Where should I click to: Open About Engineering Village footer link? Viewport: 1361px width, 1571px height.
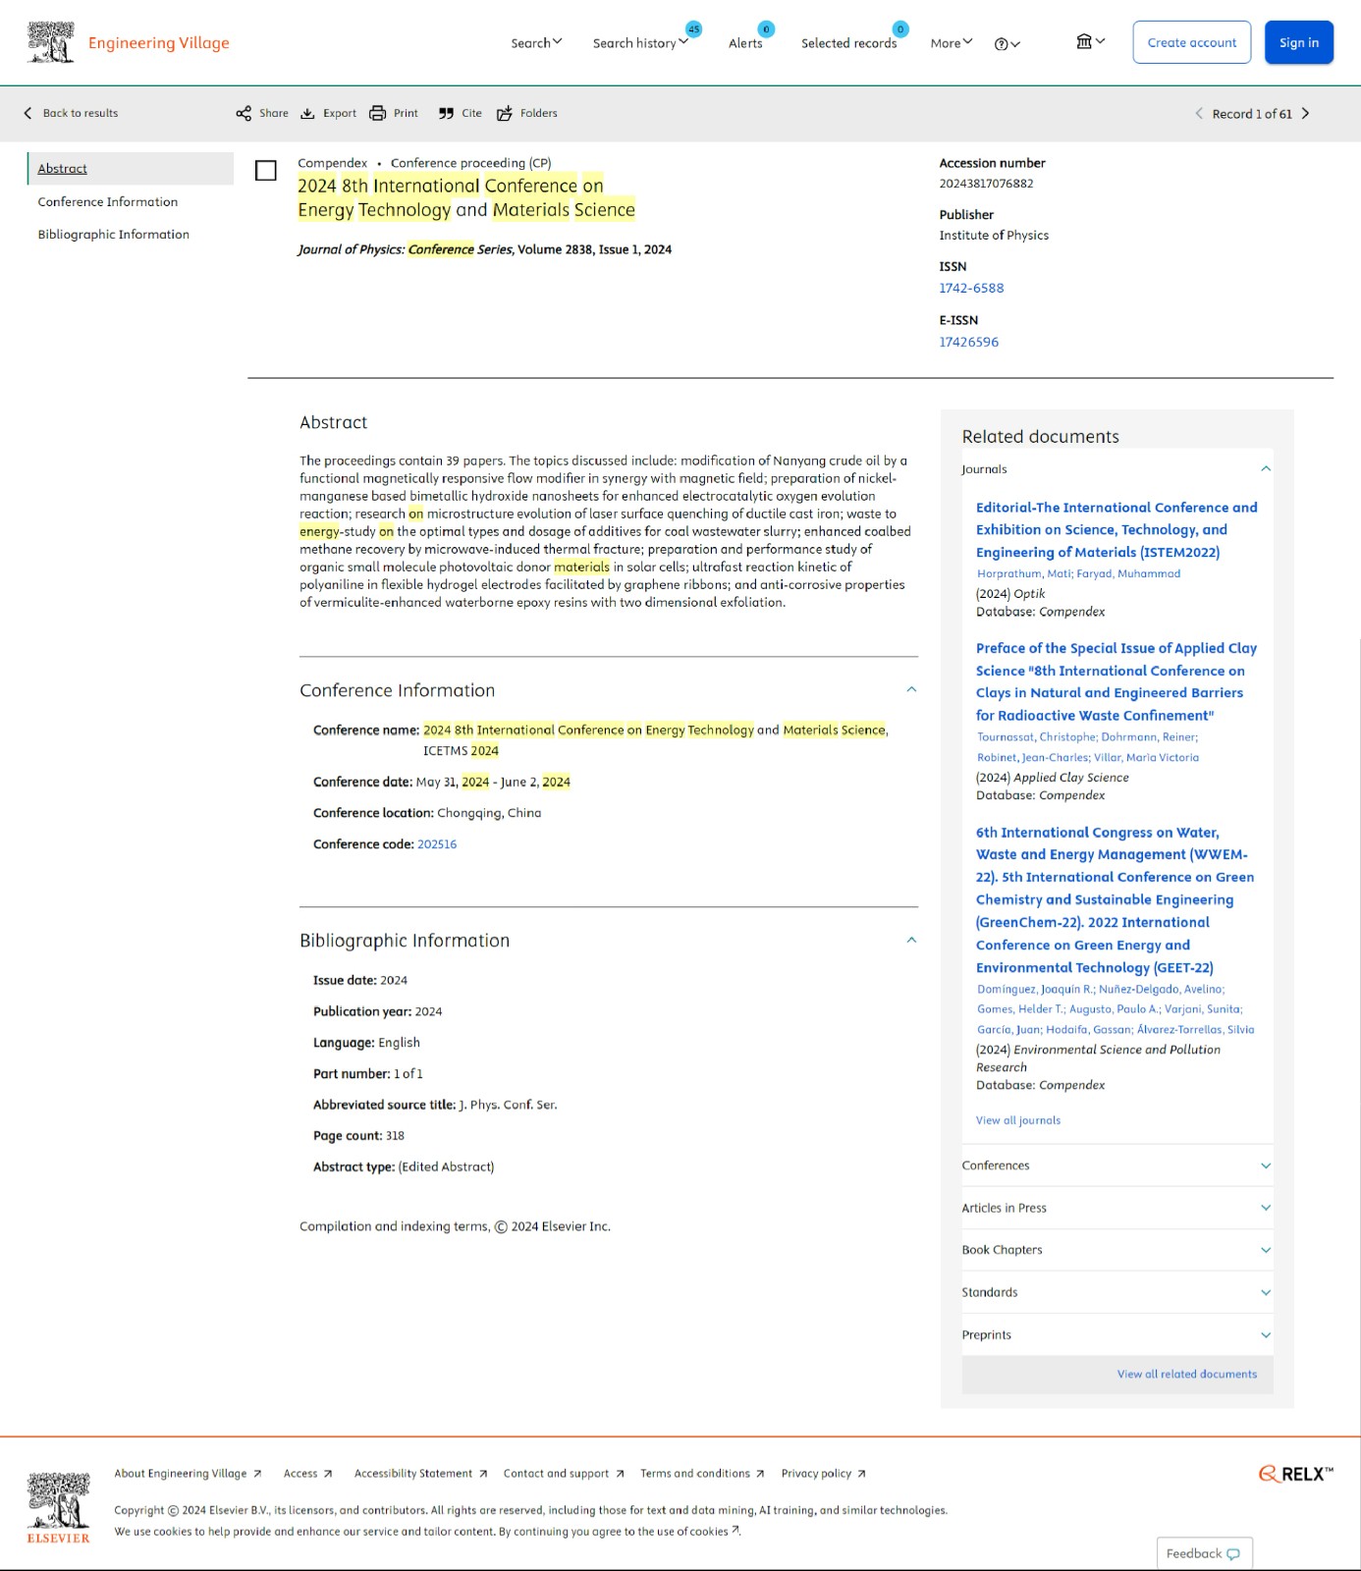188,1474
